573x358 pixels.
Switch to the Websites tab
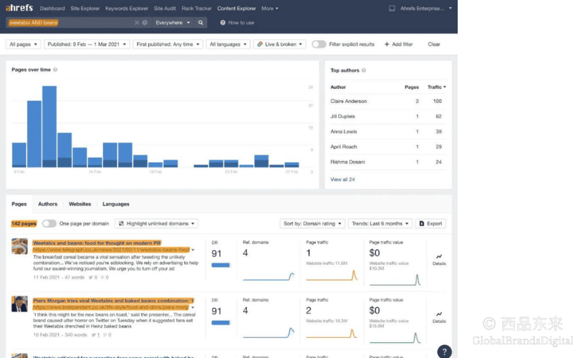(80, 204)
